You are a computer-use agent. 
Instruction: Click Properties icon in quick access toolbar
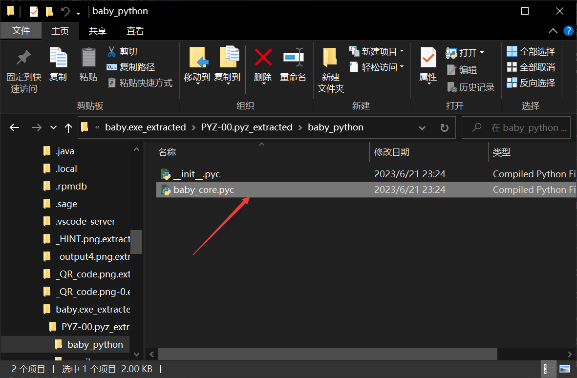(34, 12)
